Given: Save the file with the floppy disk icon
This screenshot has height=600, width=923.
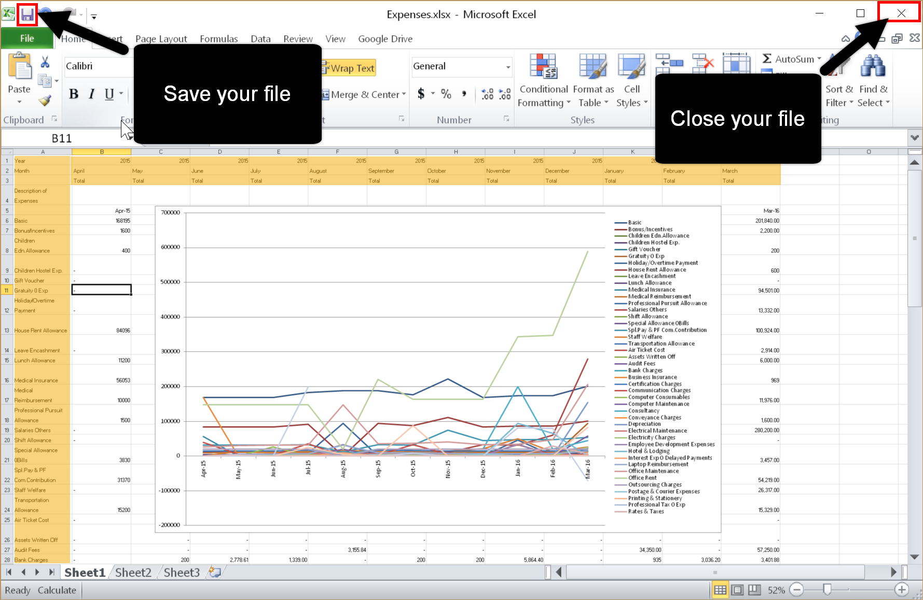Looking at the screenshot, I should click(x=27, y=15).
